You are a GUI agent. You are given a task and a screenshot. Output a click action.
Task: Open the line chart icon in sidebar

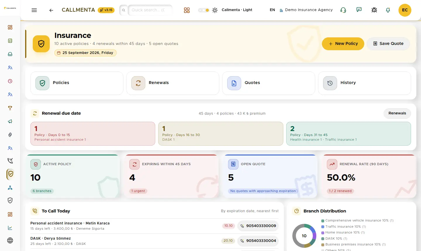(x=10, y=228)
